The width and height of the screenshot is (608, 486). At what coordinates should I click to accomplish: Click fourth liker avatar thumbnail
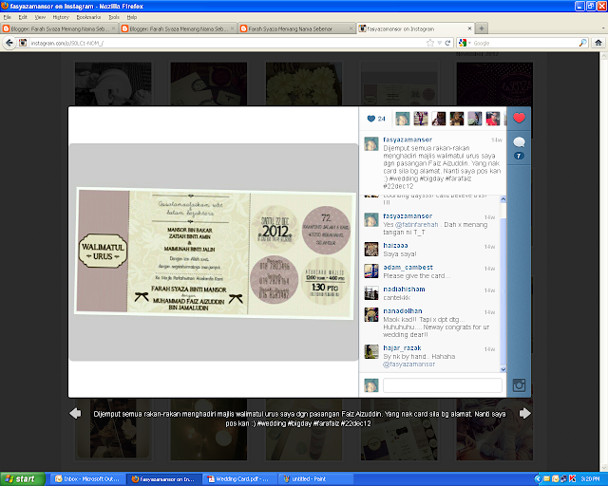457,119
